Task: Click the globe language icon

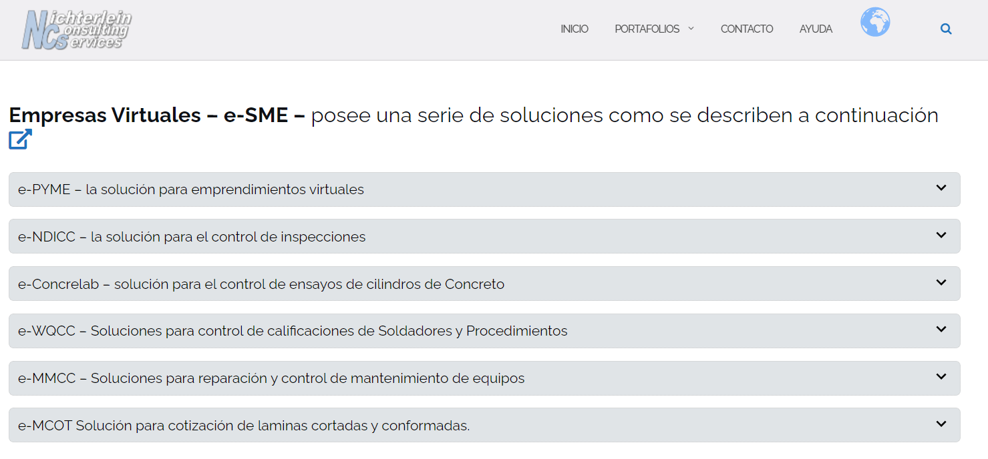Action: click(875, 23)
